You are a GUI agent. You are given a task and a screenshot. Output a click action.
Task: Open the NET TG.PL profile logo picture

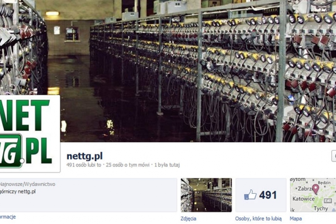coord(29,133)
